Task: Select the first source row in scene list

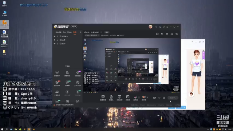Action: tap(67, 36)
